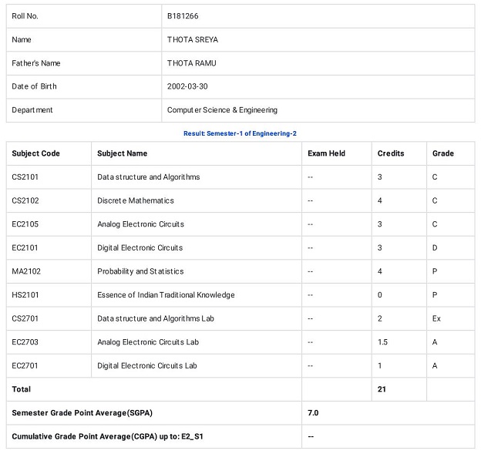481x454 pixels.
Task: Select the D grade for Digital Electronic Circuits
Action: (x=435, y=248)
